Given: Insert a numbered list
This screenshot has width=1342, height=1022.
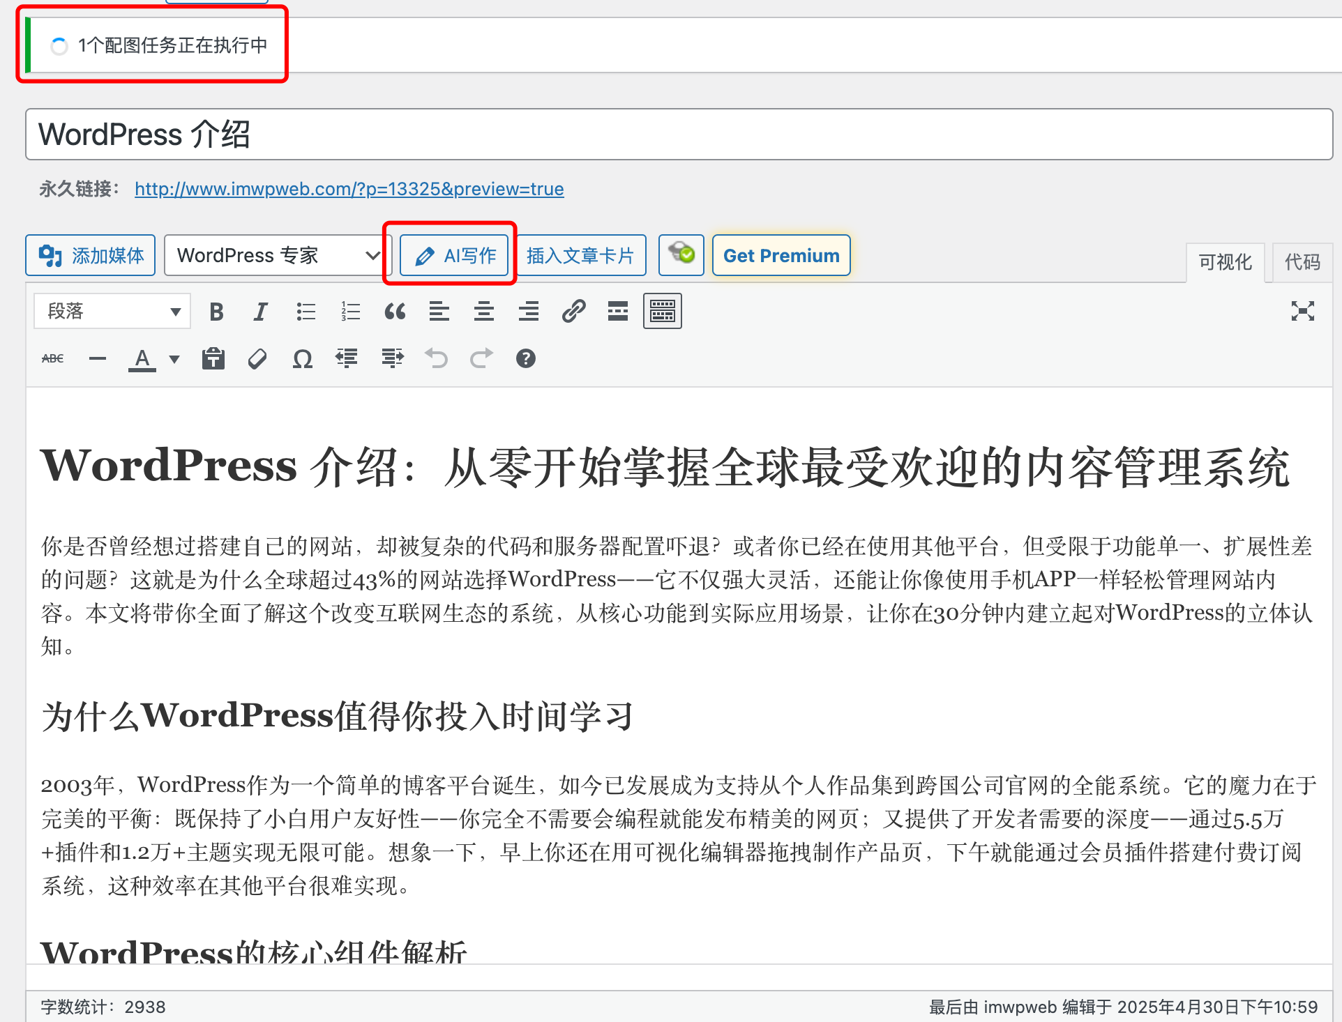Looking at the screenshot, I should (350, 311).
